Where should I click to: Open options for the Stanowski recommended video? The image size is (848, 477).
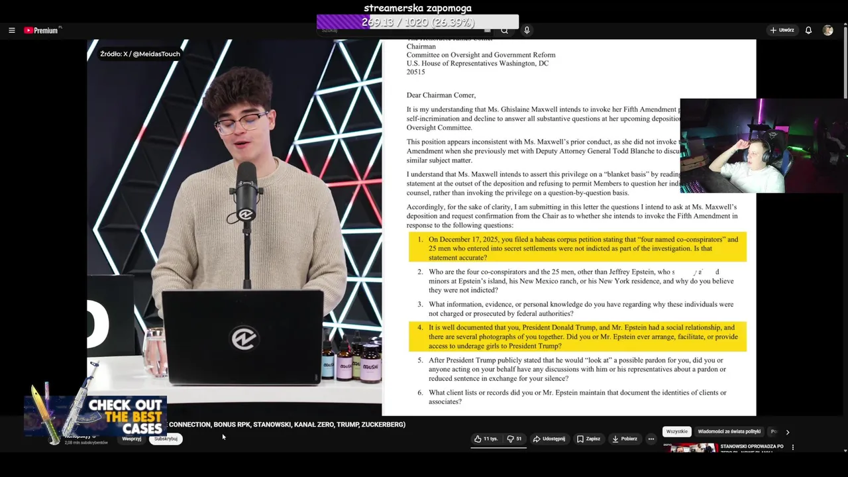coord(792,447)
